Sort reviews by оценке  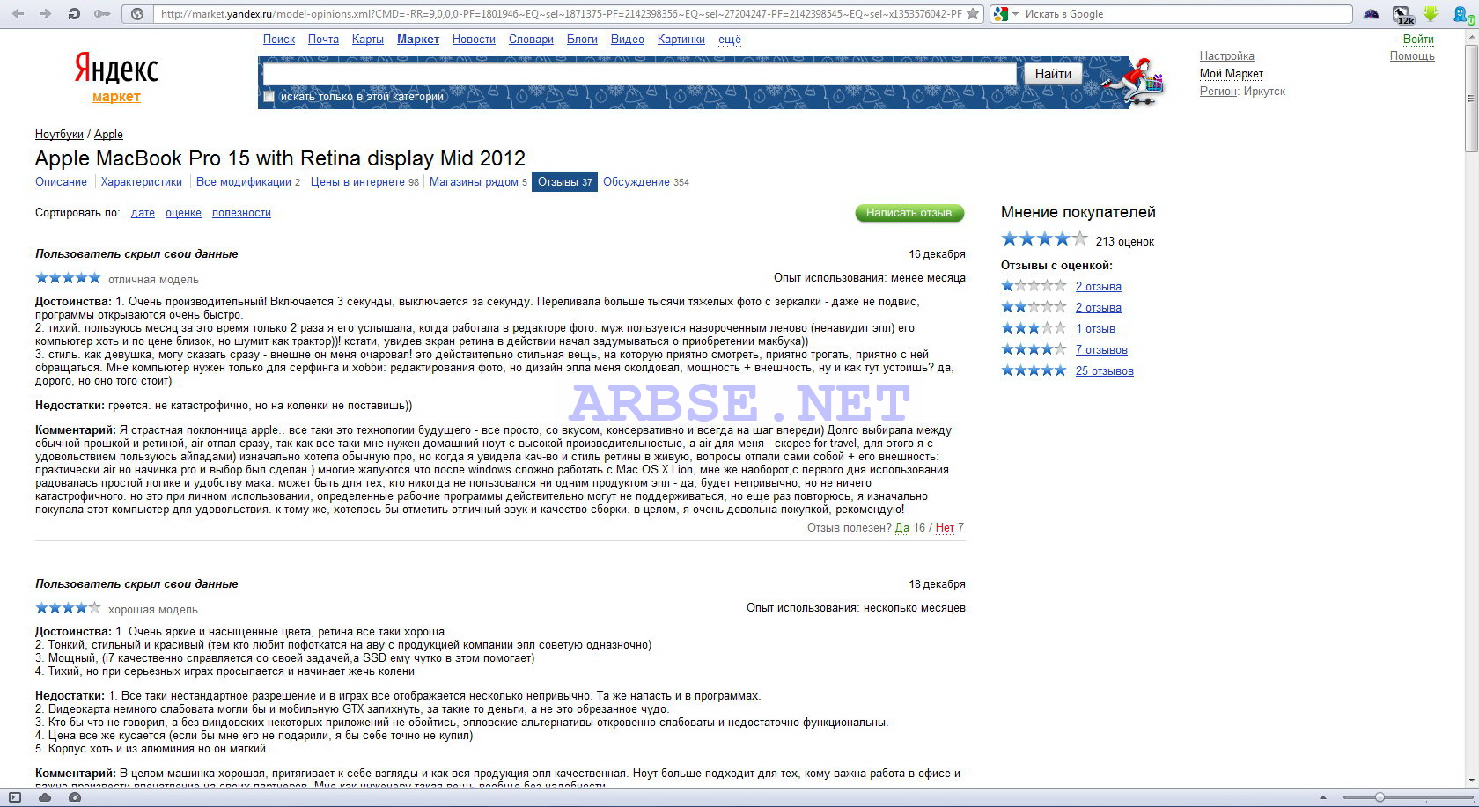(x=183, y=213)
